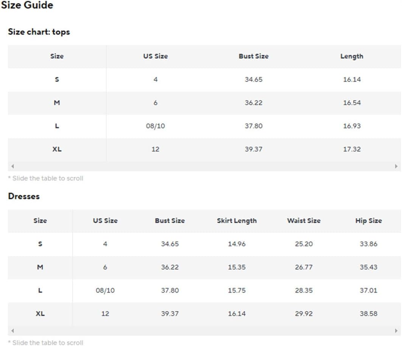Screen dimensions: 402x346
Task: Click the 'Size chart: tops' heading
Action: (39, 32)
